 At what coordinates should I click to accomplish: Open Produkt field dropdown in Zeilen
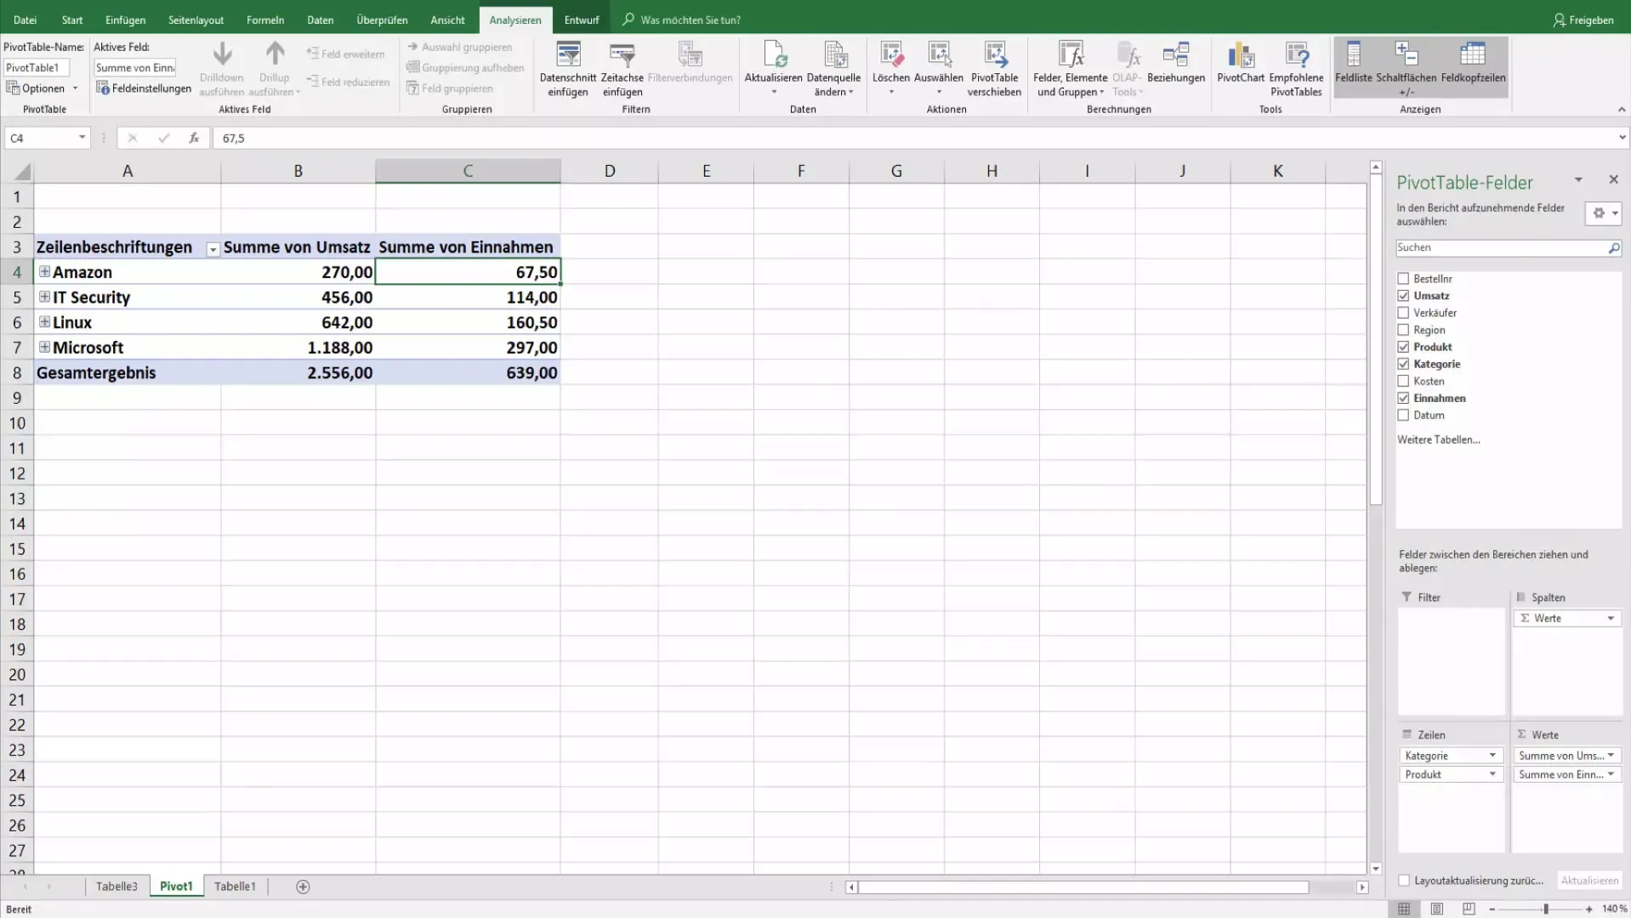tap(1492, 774)
